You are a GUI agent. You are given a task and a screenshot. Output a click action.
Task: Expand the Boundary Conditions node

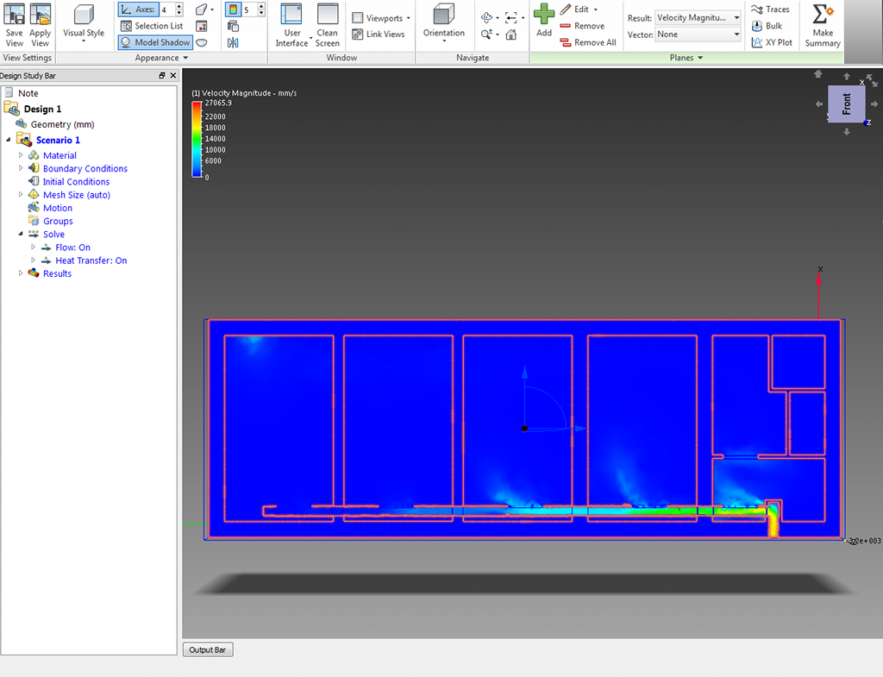[21, 168]
